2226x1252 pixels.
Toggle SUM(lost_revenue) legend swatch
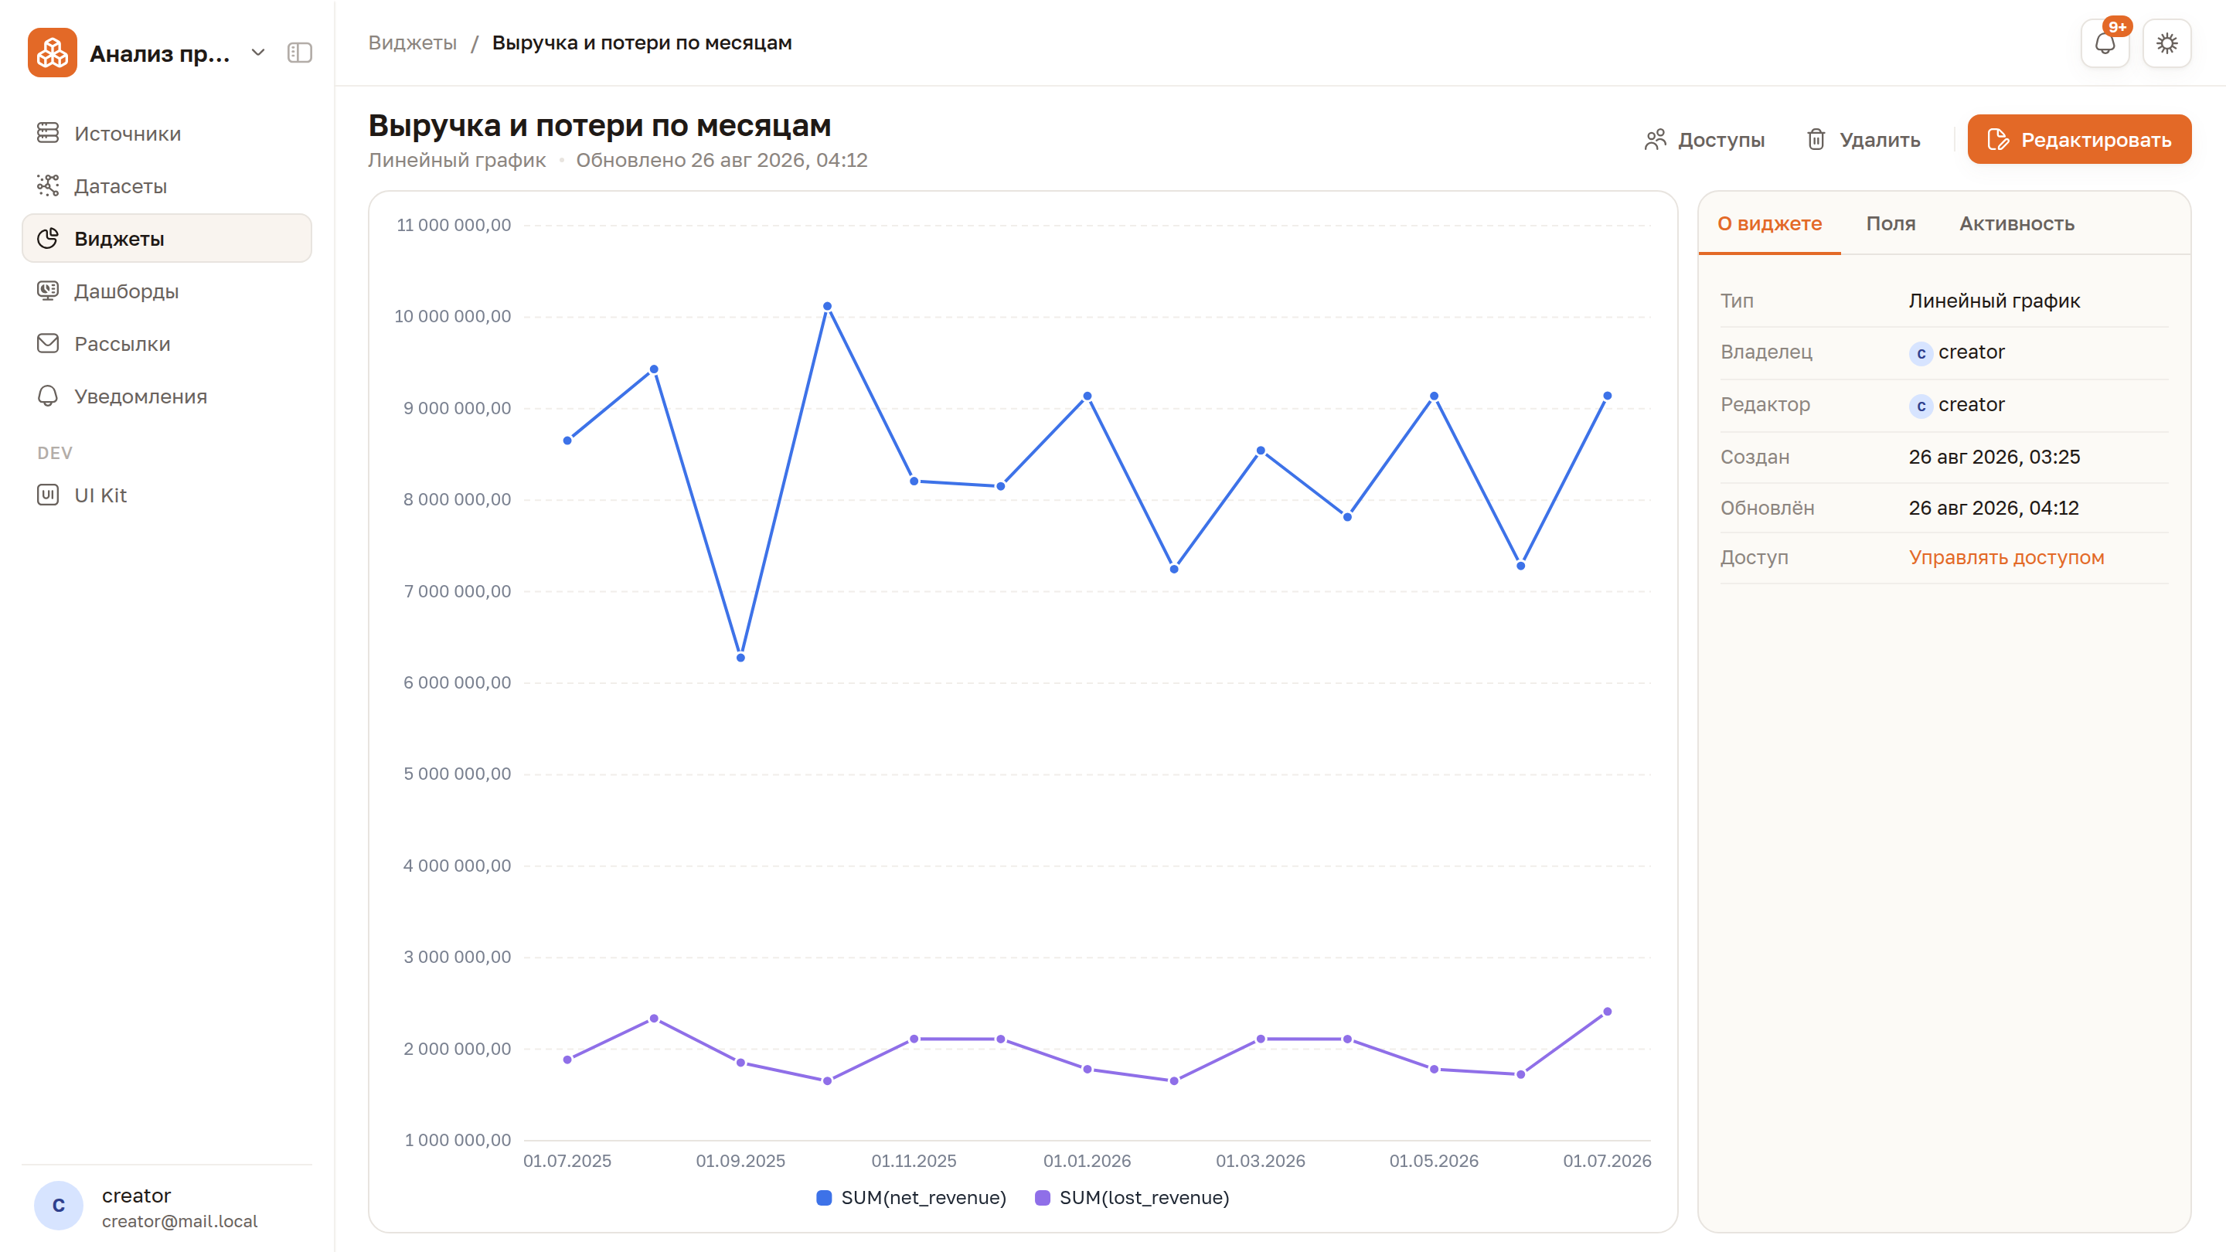coord(1042,1198)
